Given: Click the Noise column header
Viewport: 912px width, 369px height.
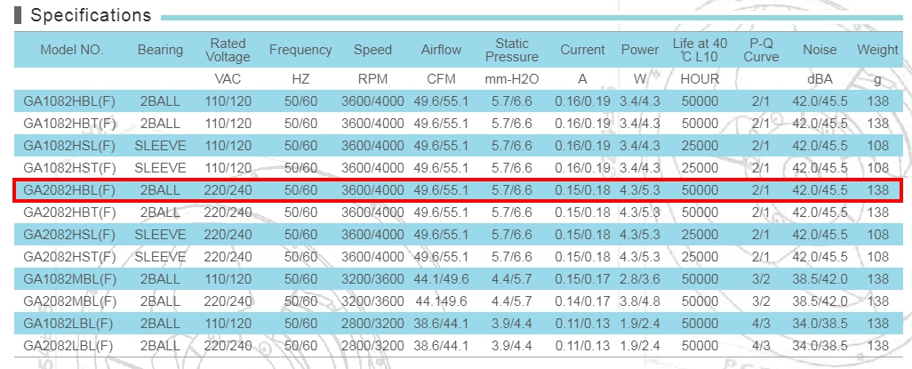Looking at the screenshot, I should click(x=820, y=50).
